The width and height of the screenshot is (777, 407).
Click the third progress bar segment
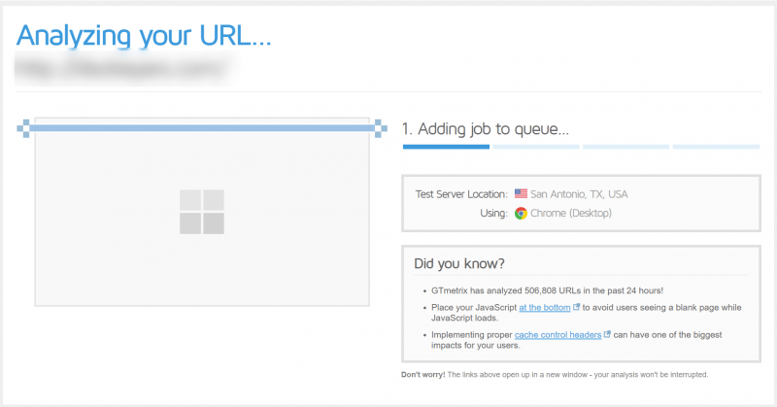click(x=625, y=147)
